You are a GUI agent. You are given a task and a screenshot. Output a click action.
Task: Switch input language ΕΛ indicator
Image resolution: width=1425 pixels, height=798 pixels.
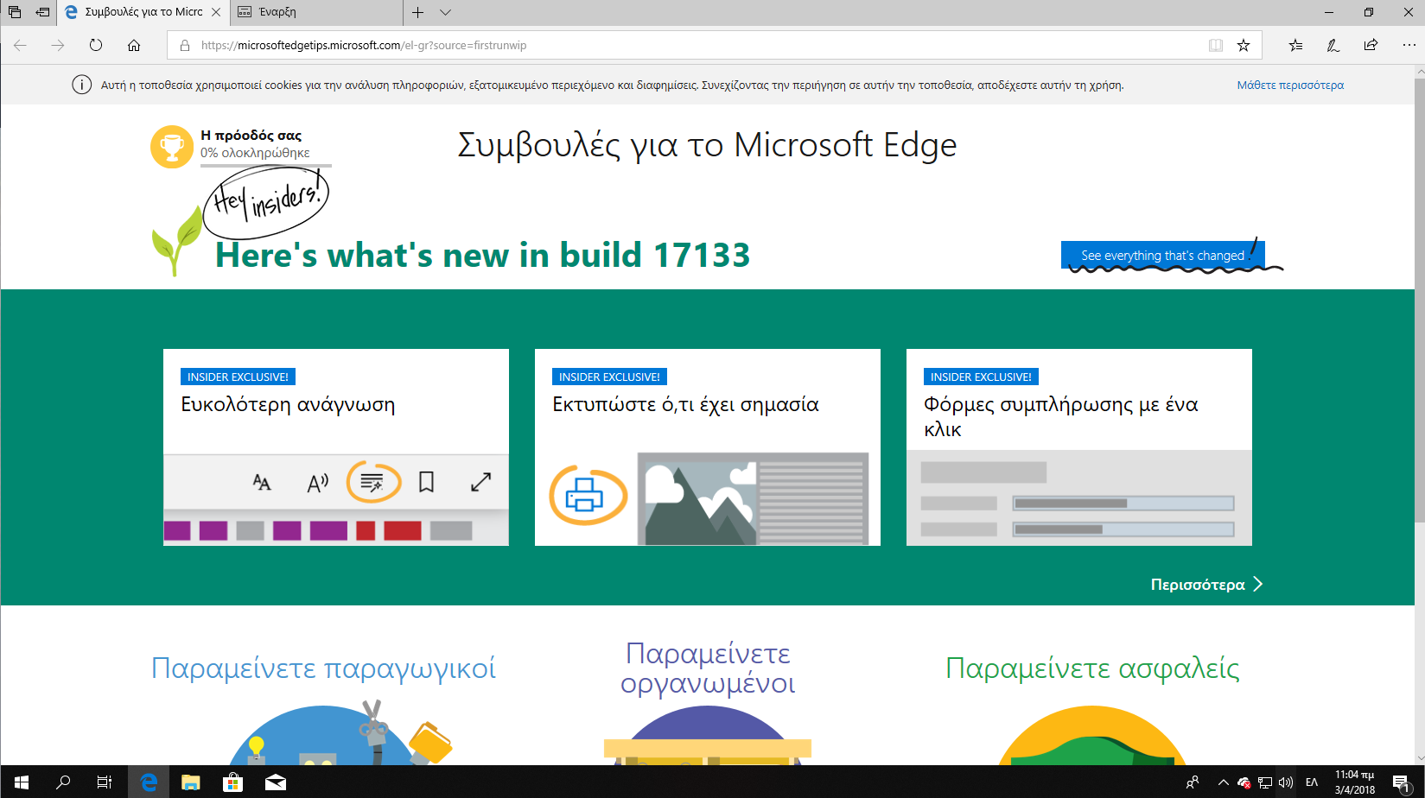(1312, 782)
